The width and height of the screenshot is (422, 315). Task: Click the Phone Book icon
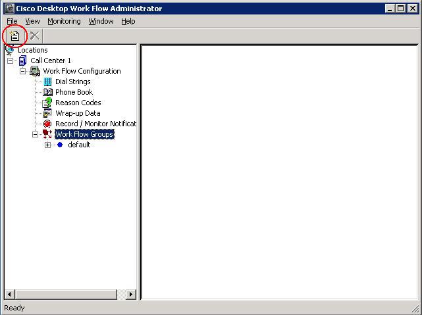click(x=47, y=92)
